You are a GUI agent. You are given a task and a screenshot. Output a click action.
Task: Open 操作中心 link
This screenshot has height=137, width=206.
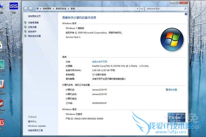[x=32, y=122]
